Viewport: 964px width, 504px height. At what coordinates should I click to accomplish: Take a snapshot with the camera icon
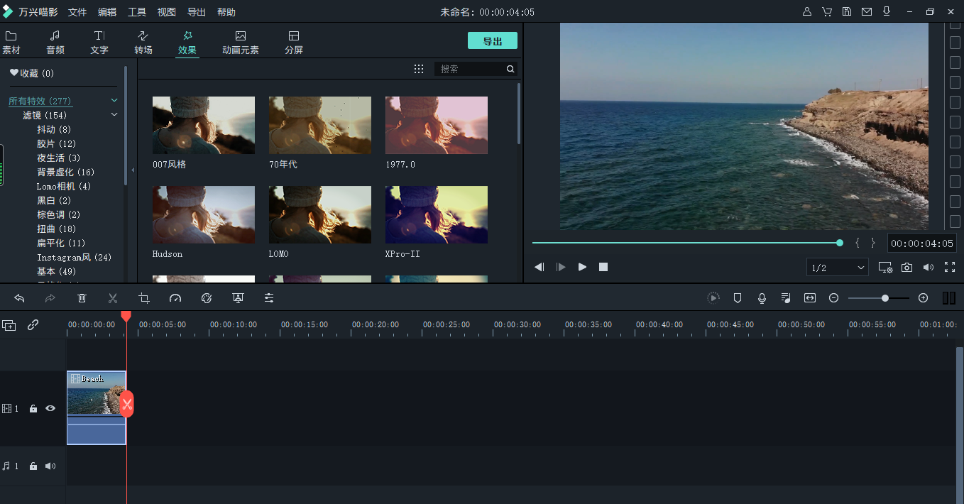(907, 268)
